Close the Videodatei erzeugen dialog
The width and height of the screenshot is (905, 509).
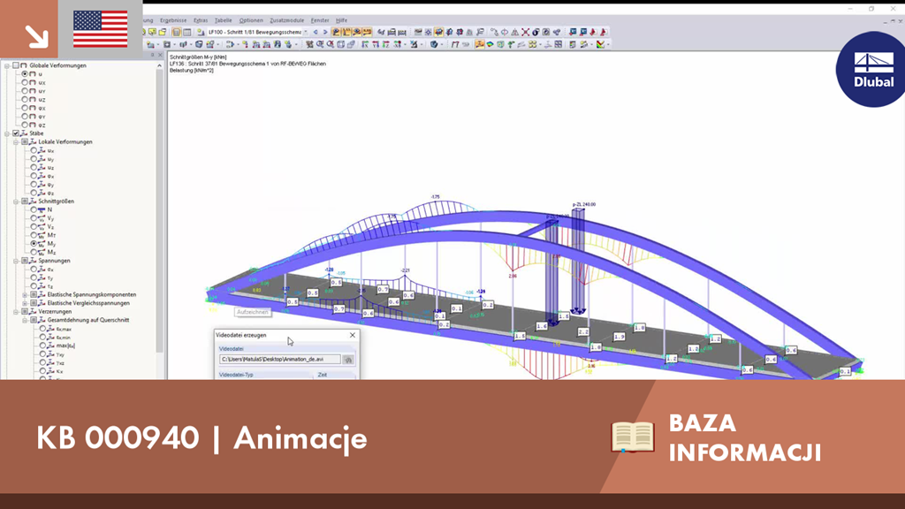tap(353, 335)
